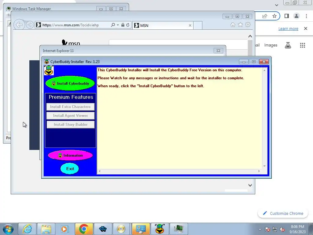Show hidden tray icons arrow
The image size is (313, 235).
click(x=260, y=229)
